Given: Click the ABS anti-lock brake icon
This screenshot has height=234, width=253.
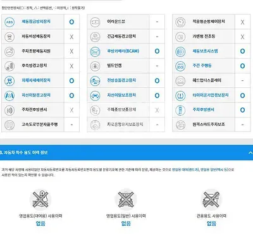Looking at the screenshot, I should point(9,22).
